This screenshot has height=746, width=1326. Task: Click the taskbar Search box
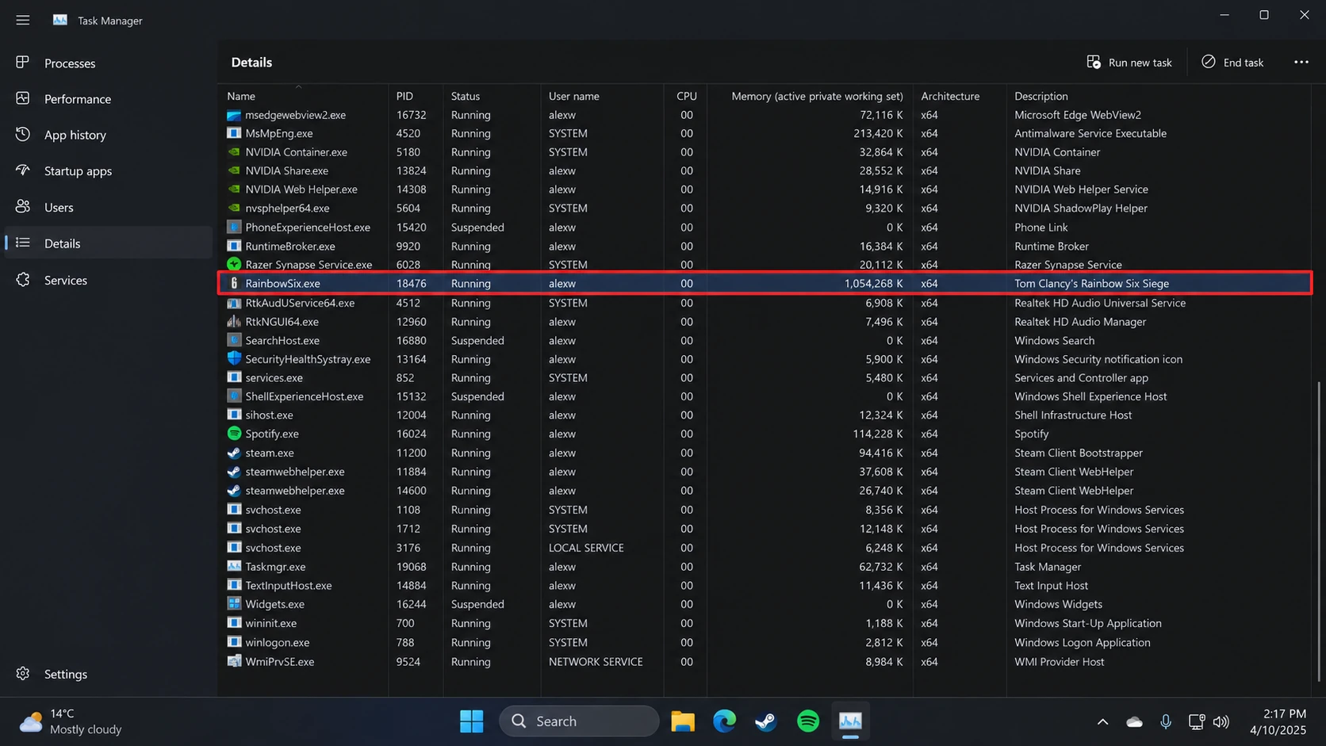pyautogui.click(x=579, y=721)
